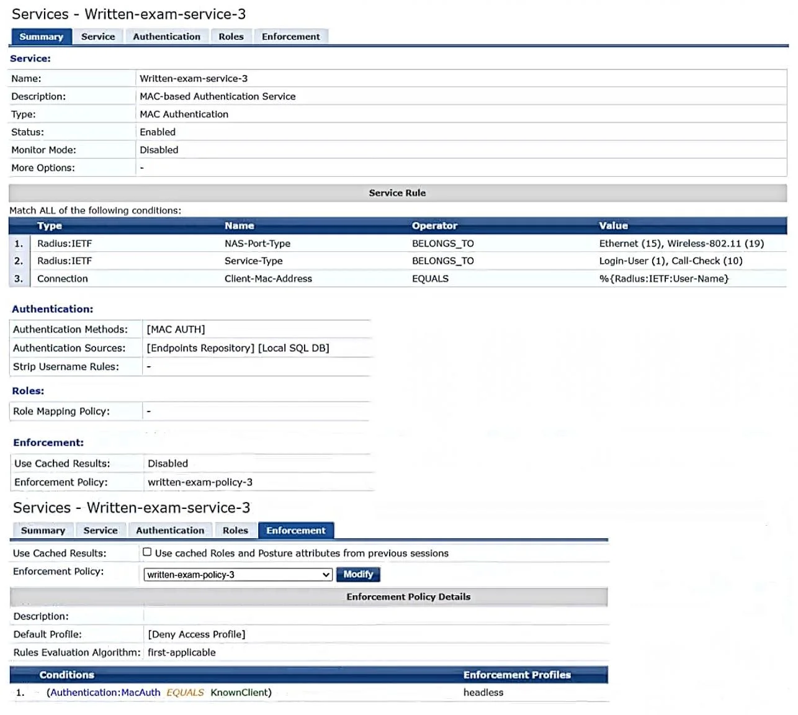Select the NAS-Port-Type service rule row

pos(398,243)
